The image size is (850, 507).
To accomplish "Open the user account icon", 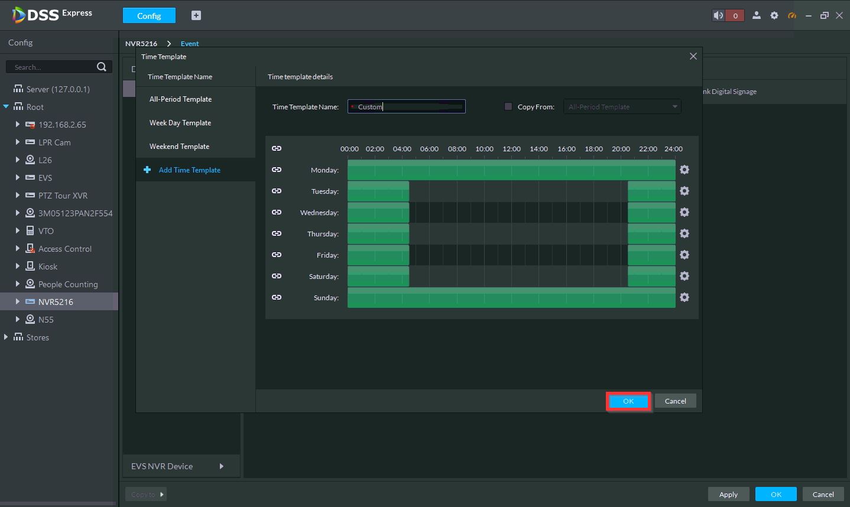I will (756, 15).
